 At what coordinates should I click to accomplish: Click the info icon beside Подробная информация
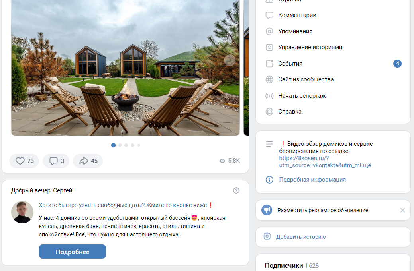[x=269, y=180]
